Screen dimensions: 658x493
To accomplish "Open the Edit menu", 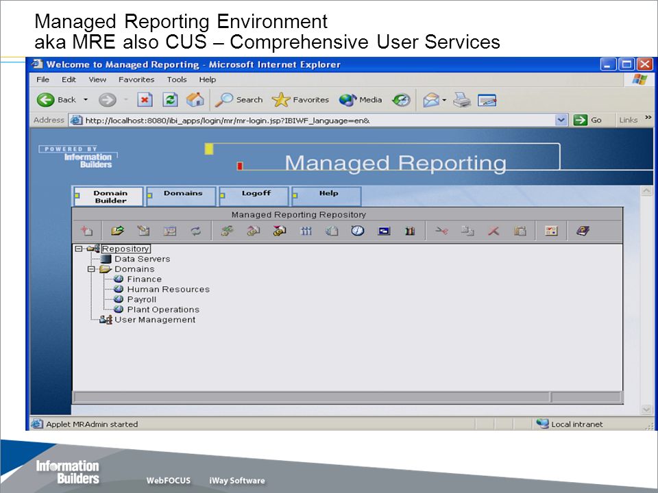I will [69, 79].
